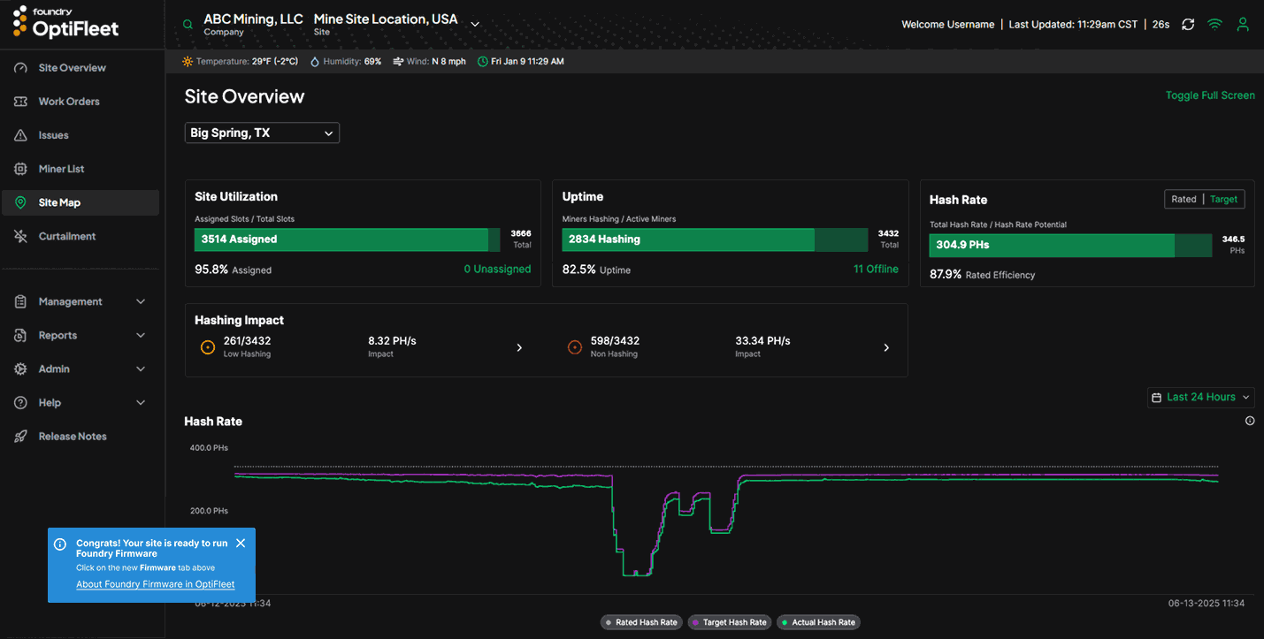
Task: Open the Miner List view
Action: pyautogui.click(x=61, y=168)
